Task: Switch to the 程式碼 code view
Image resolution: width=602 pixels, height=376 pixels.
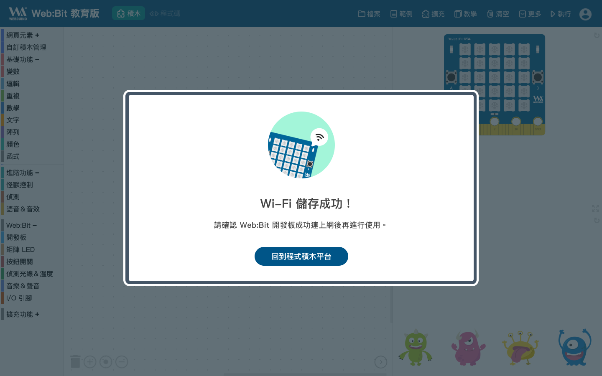Action: [x=165, y=13]
